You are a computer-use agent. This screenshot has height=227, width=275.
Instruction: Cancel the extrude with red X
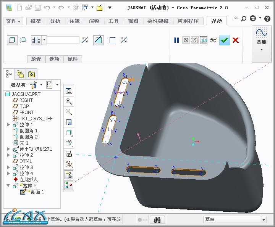(236, 40)
